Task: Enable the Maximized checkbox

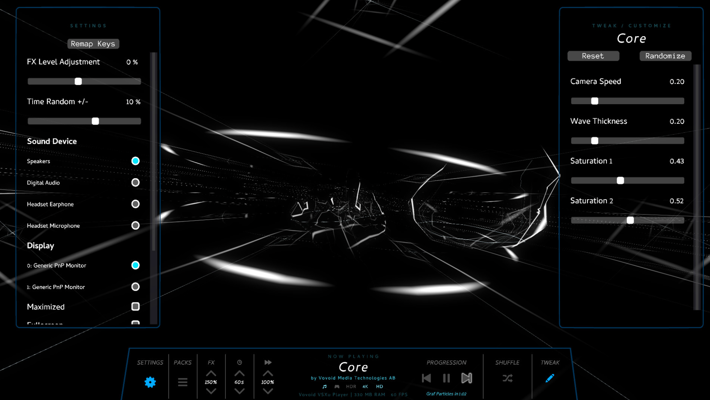Action: click(135, 306)
